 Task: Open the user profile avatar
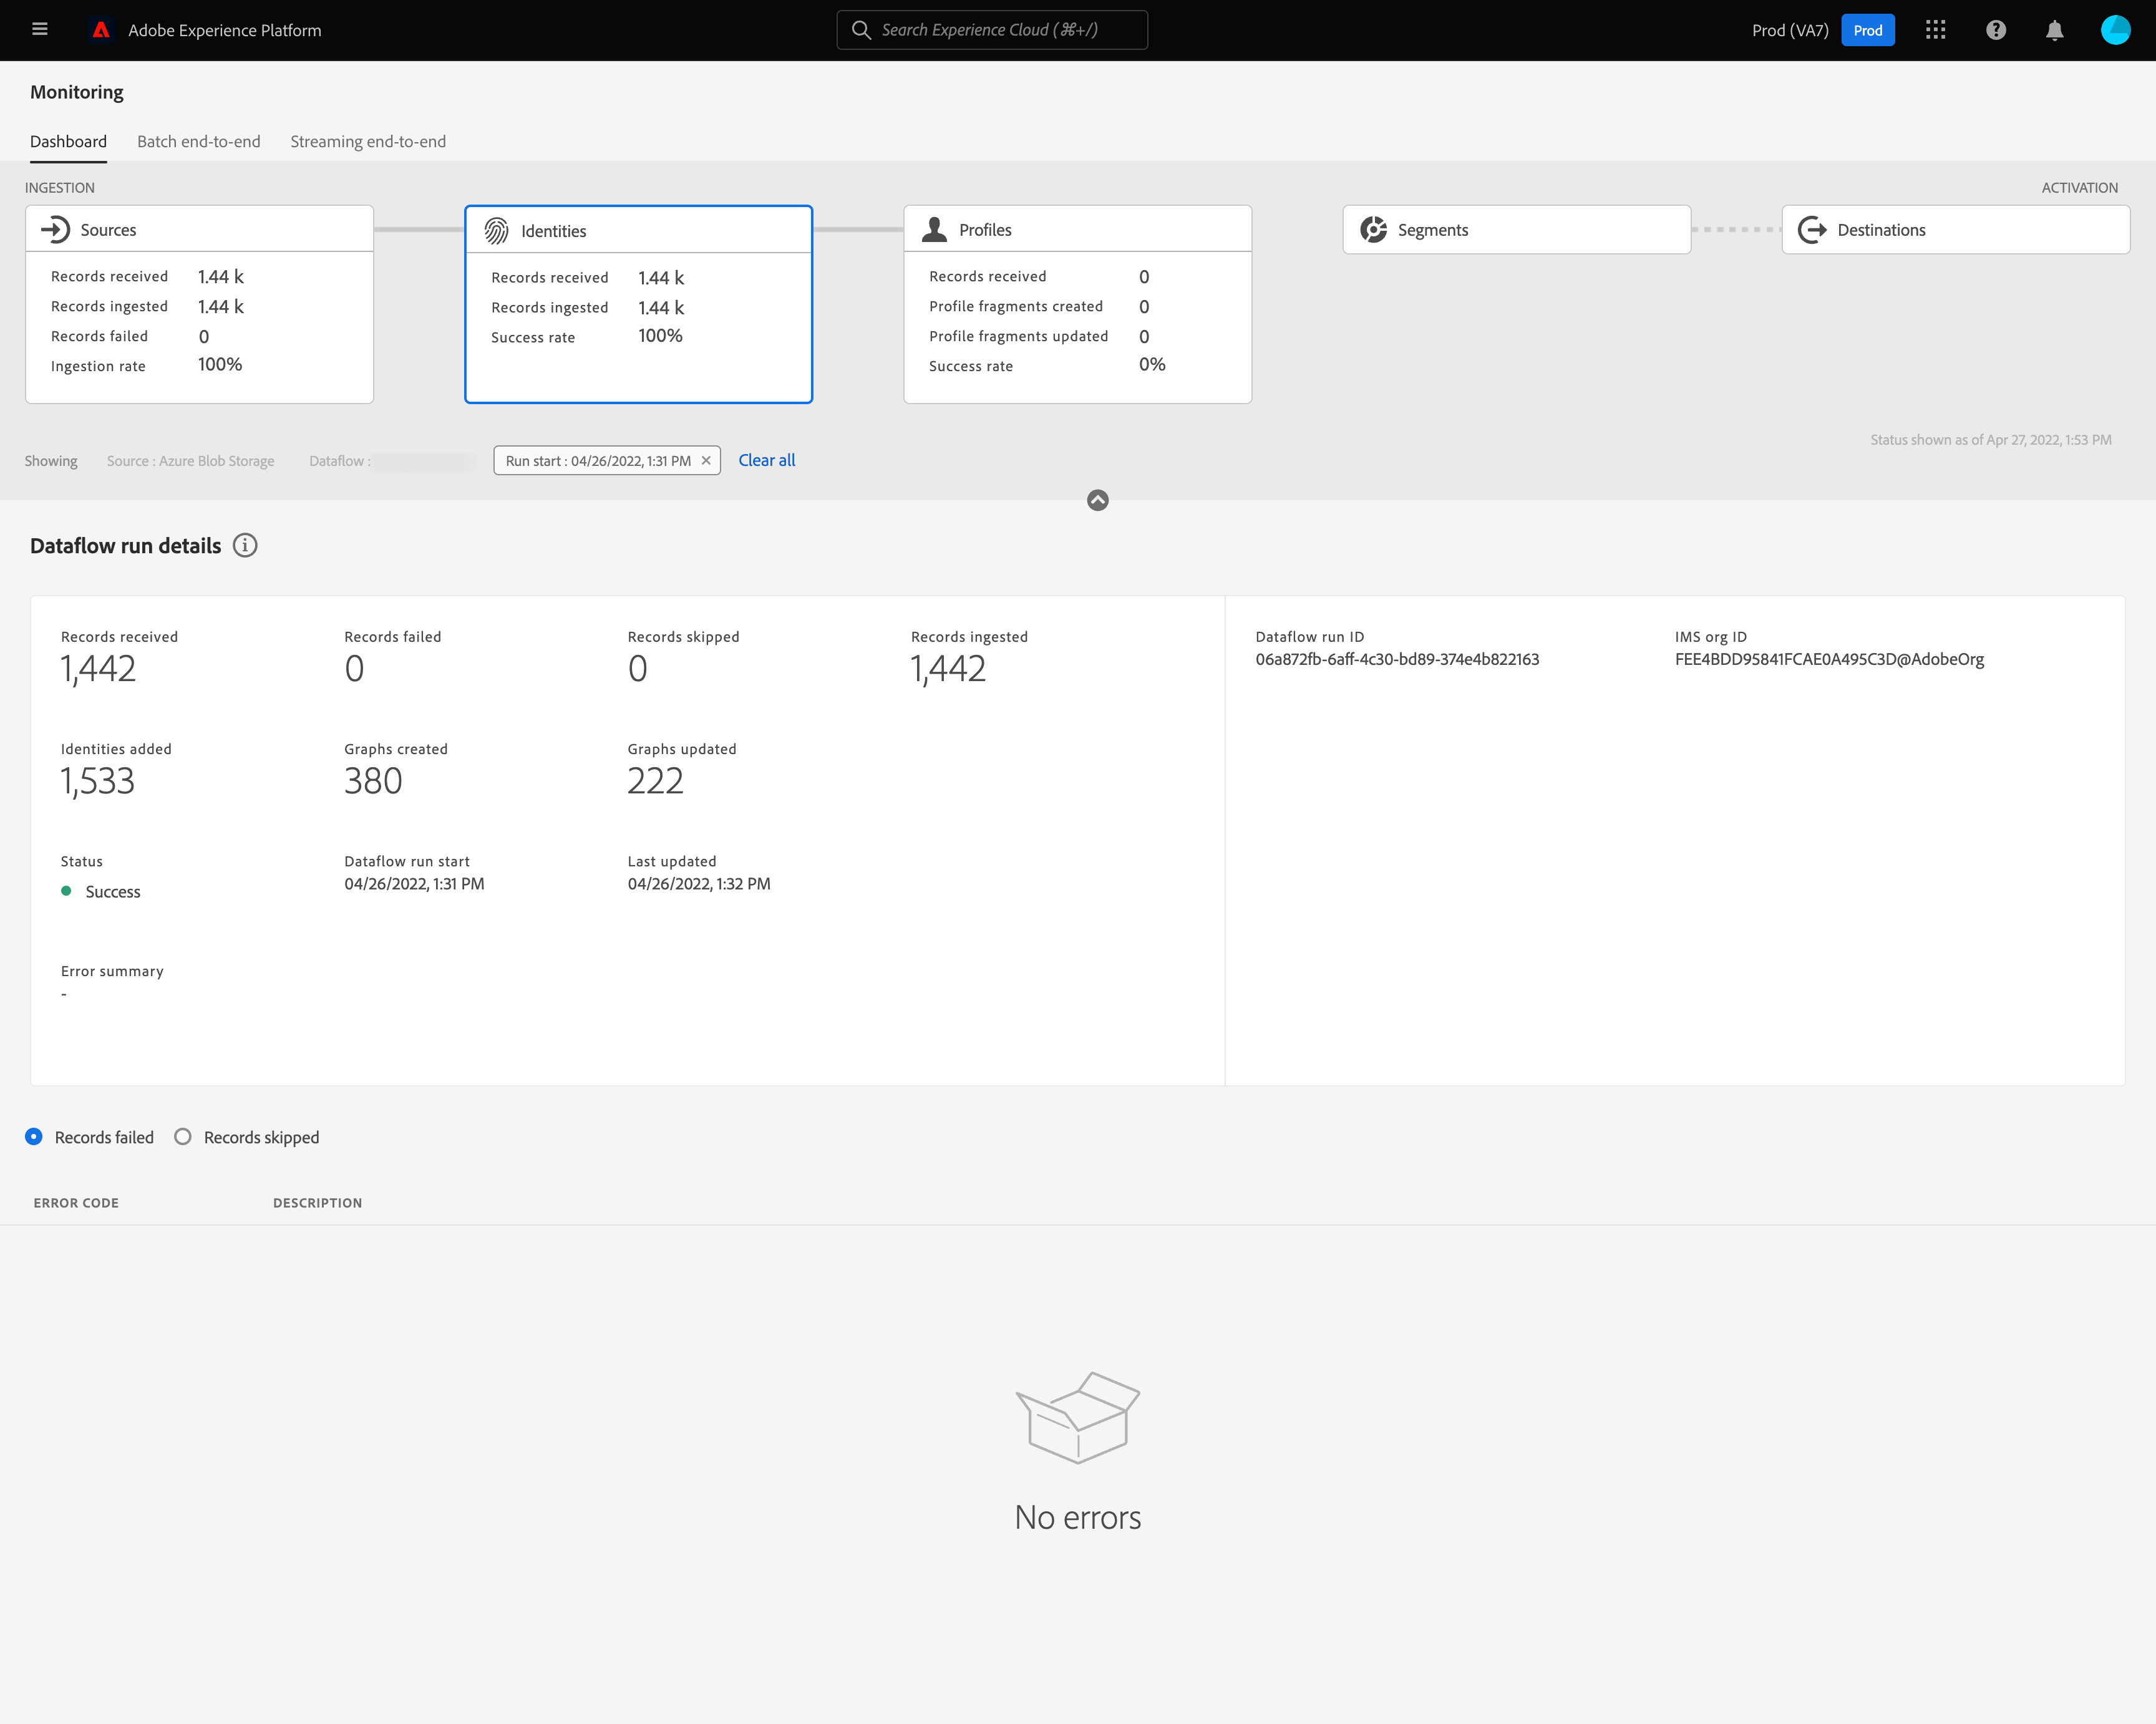coord(2115,30)
